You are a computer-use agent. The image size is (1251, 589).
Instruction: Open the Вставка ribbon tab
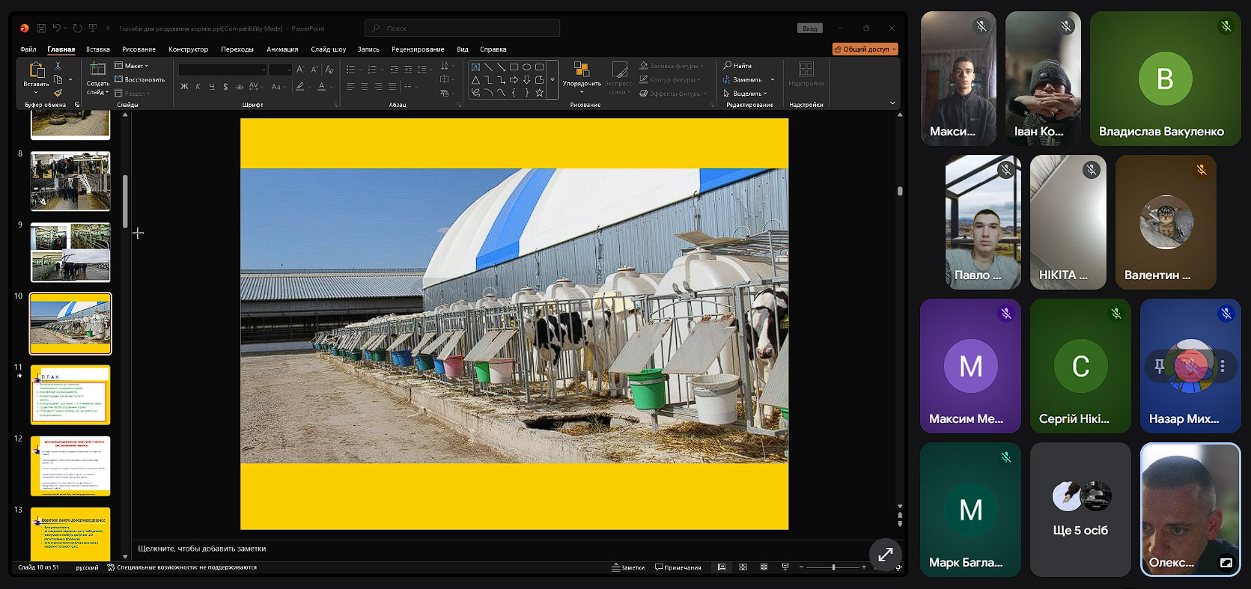click(98, 49)
